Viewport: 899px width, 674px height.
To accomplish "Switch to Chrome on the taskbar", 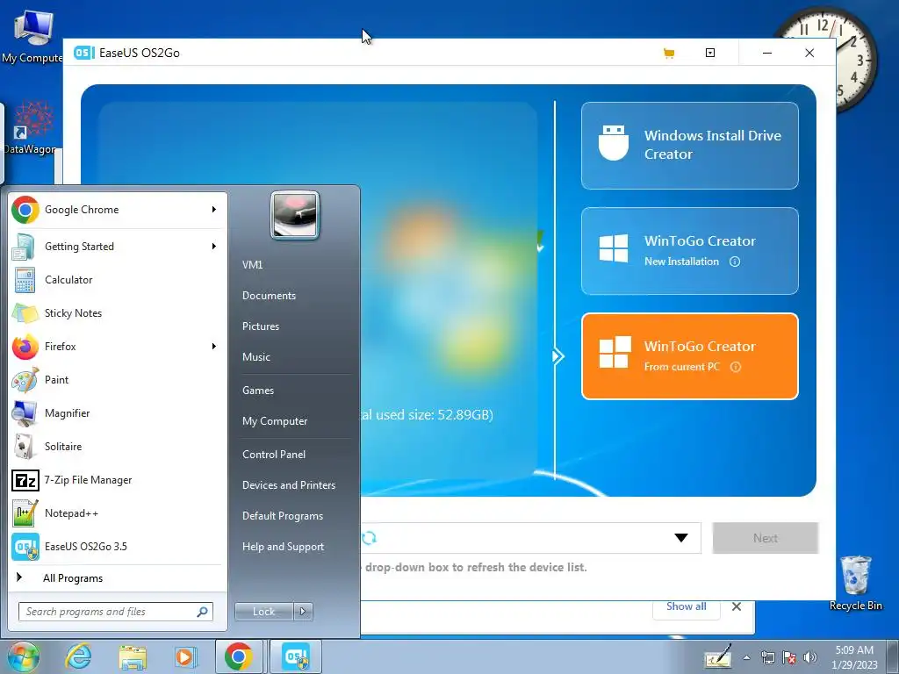I will tap(239, 656).
